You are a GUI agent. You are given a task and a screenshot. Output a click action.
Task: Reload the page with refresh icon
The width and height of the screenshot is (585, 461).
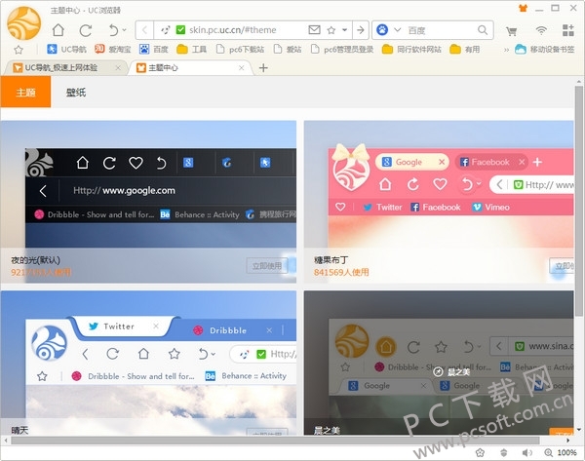click(86, 30)
